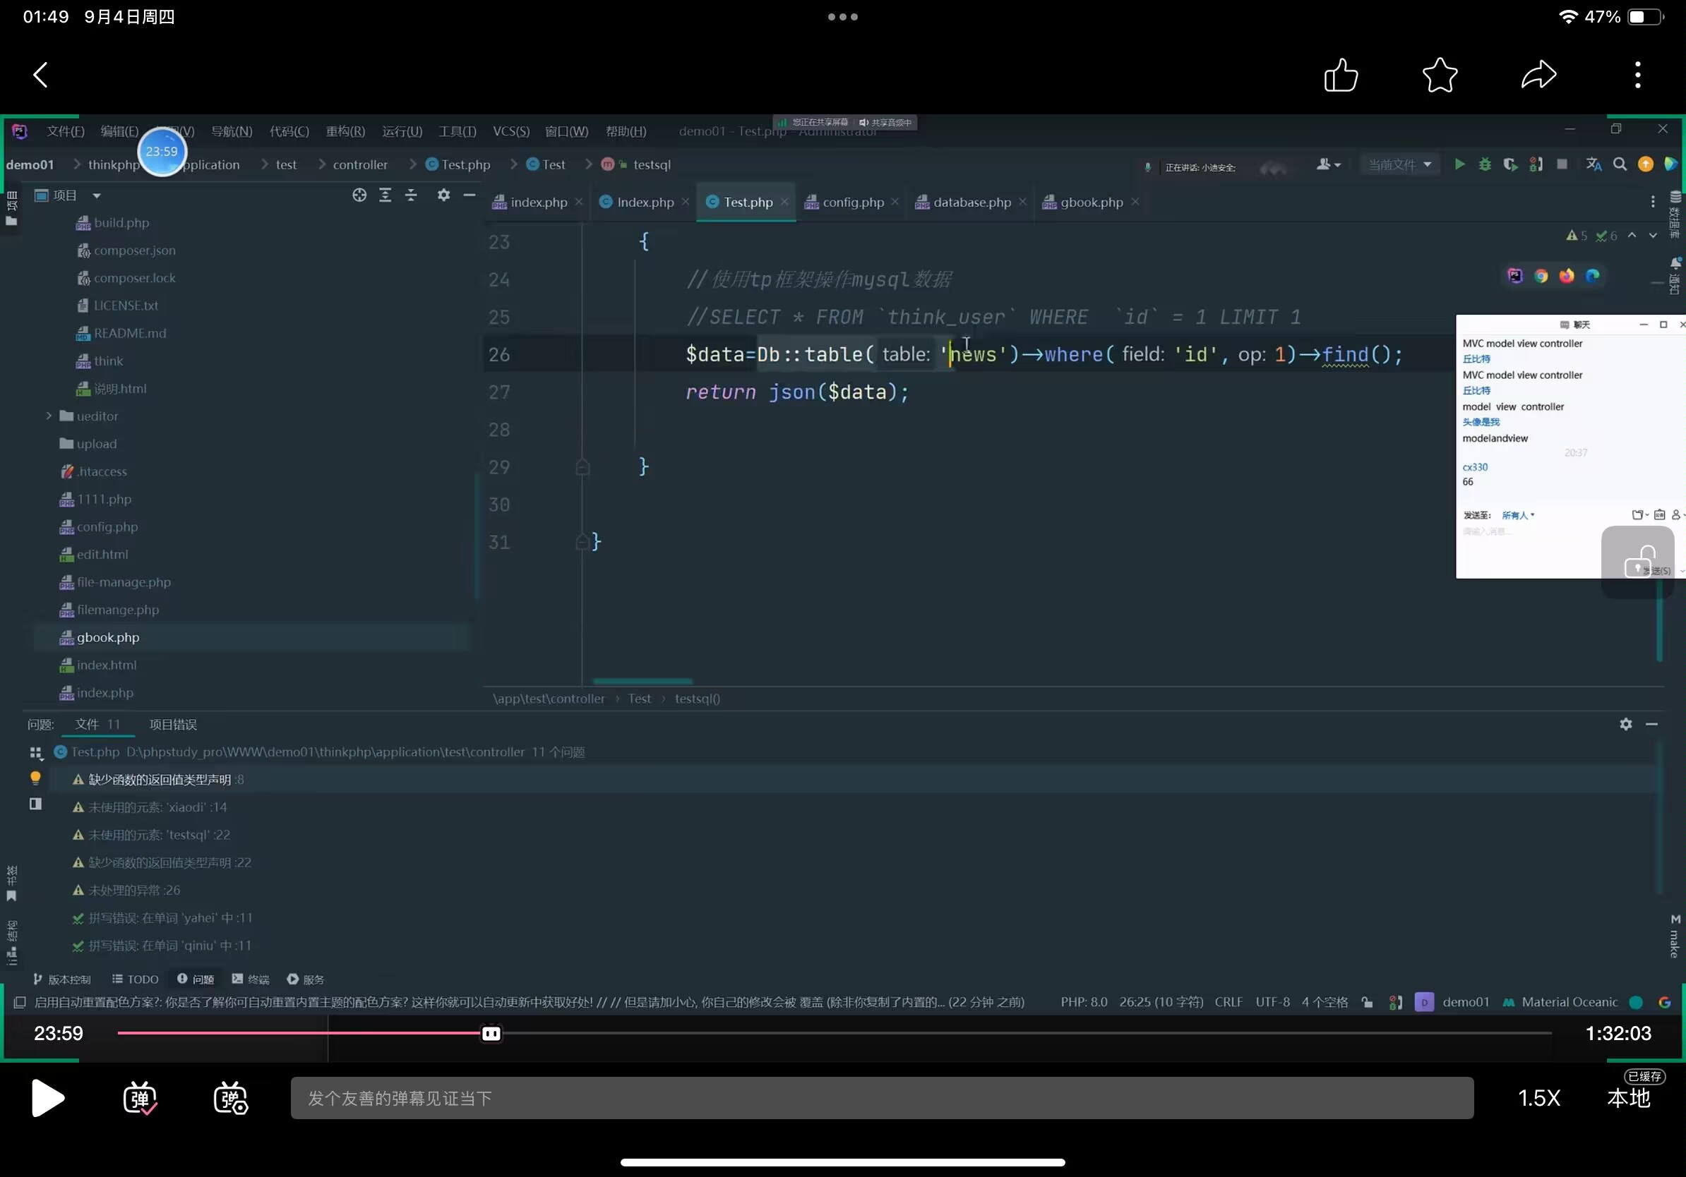Open the TODO tool window
The height and width of the screenshot is (1177, 1686).
[x=135, y=979]
